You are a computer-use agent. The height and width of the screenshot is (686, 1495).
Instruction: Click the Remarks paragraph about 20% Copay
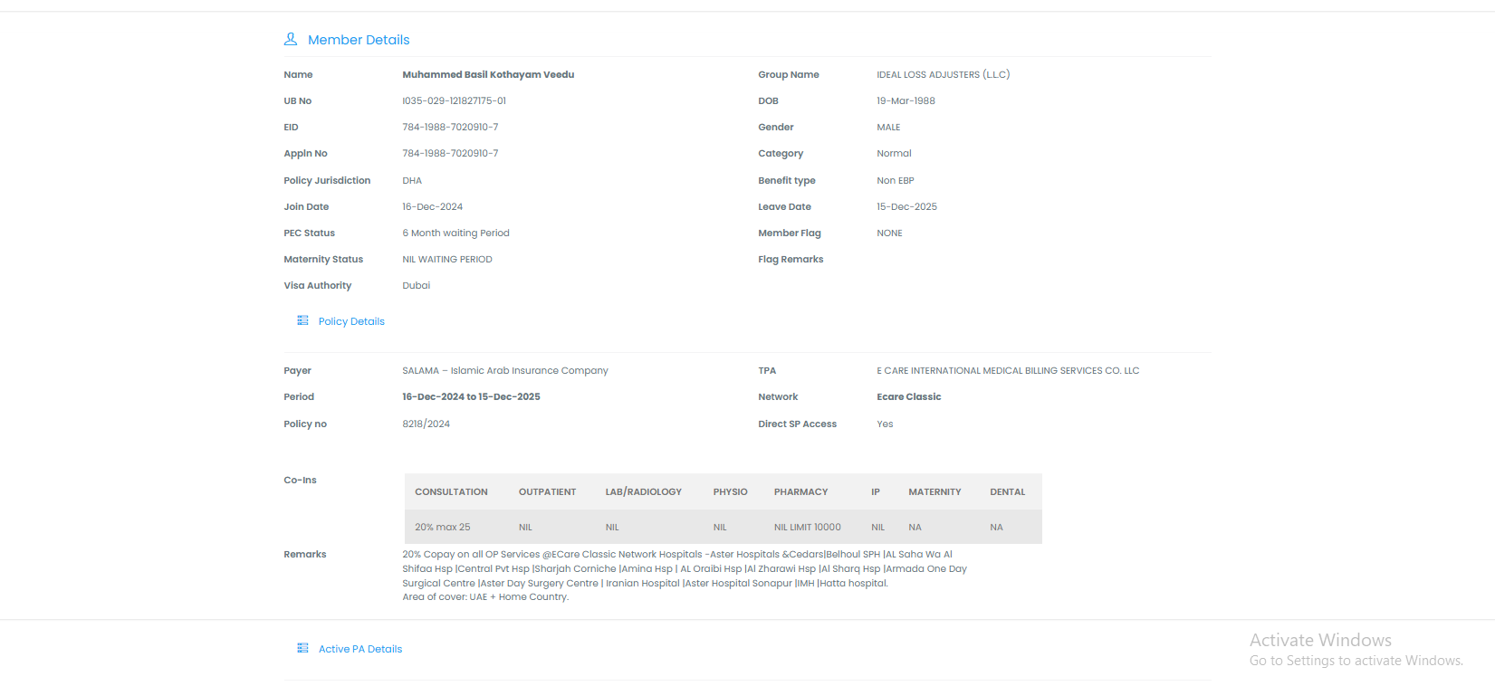[685, 576]
